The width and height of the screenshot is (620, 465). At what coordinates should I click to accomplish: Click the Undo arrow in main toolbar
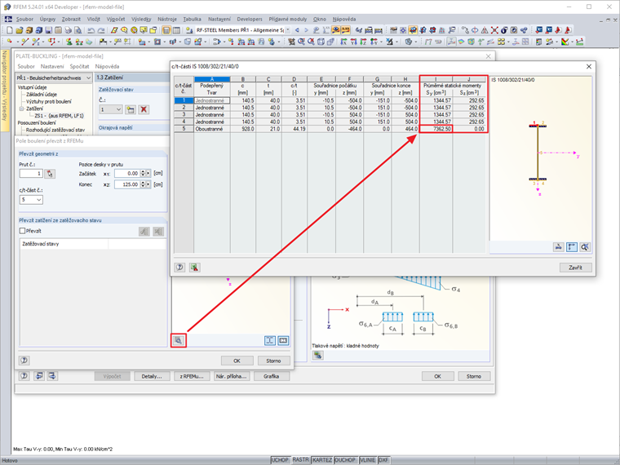click(91, 30)
